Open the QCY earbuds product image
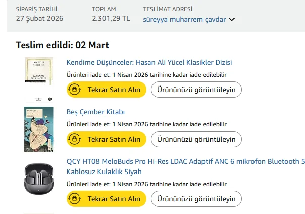 tap(39, 178)
